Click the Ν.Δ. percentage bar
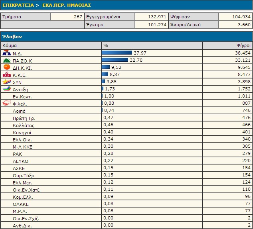 pyautogui.click(x=117, y=53)
